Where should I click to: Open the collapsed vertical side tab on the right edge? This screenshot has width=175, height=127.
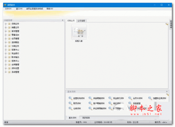(x=171, y=24)
